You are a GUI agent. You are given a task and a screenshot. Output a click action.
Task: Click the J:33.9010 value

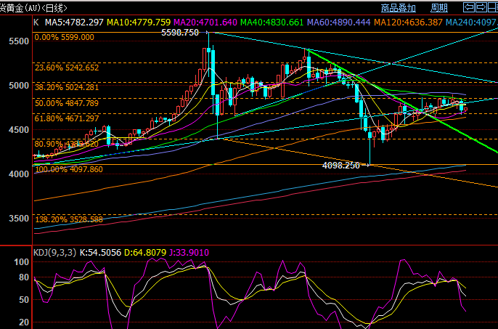(x=189, y=253)
